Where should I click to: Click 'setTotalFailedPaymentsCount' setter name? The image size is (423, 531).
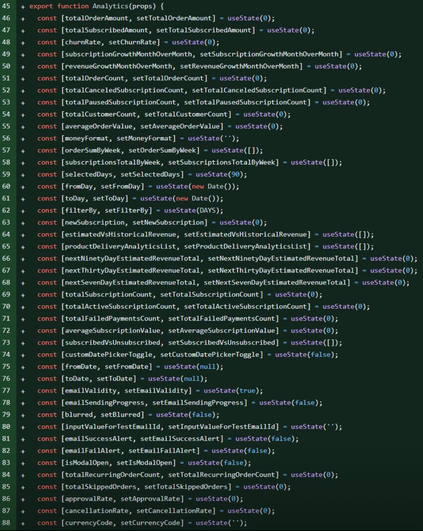tap(222, 318)
